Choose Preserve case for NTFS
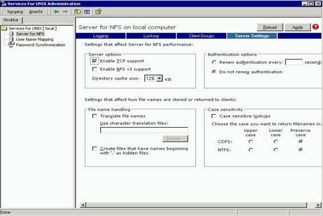The width and height of the screenshot is (323, 216). coord(301,150)
